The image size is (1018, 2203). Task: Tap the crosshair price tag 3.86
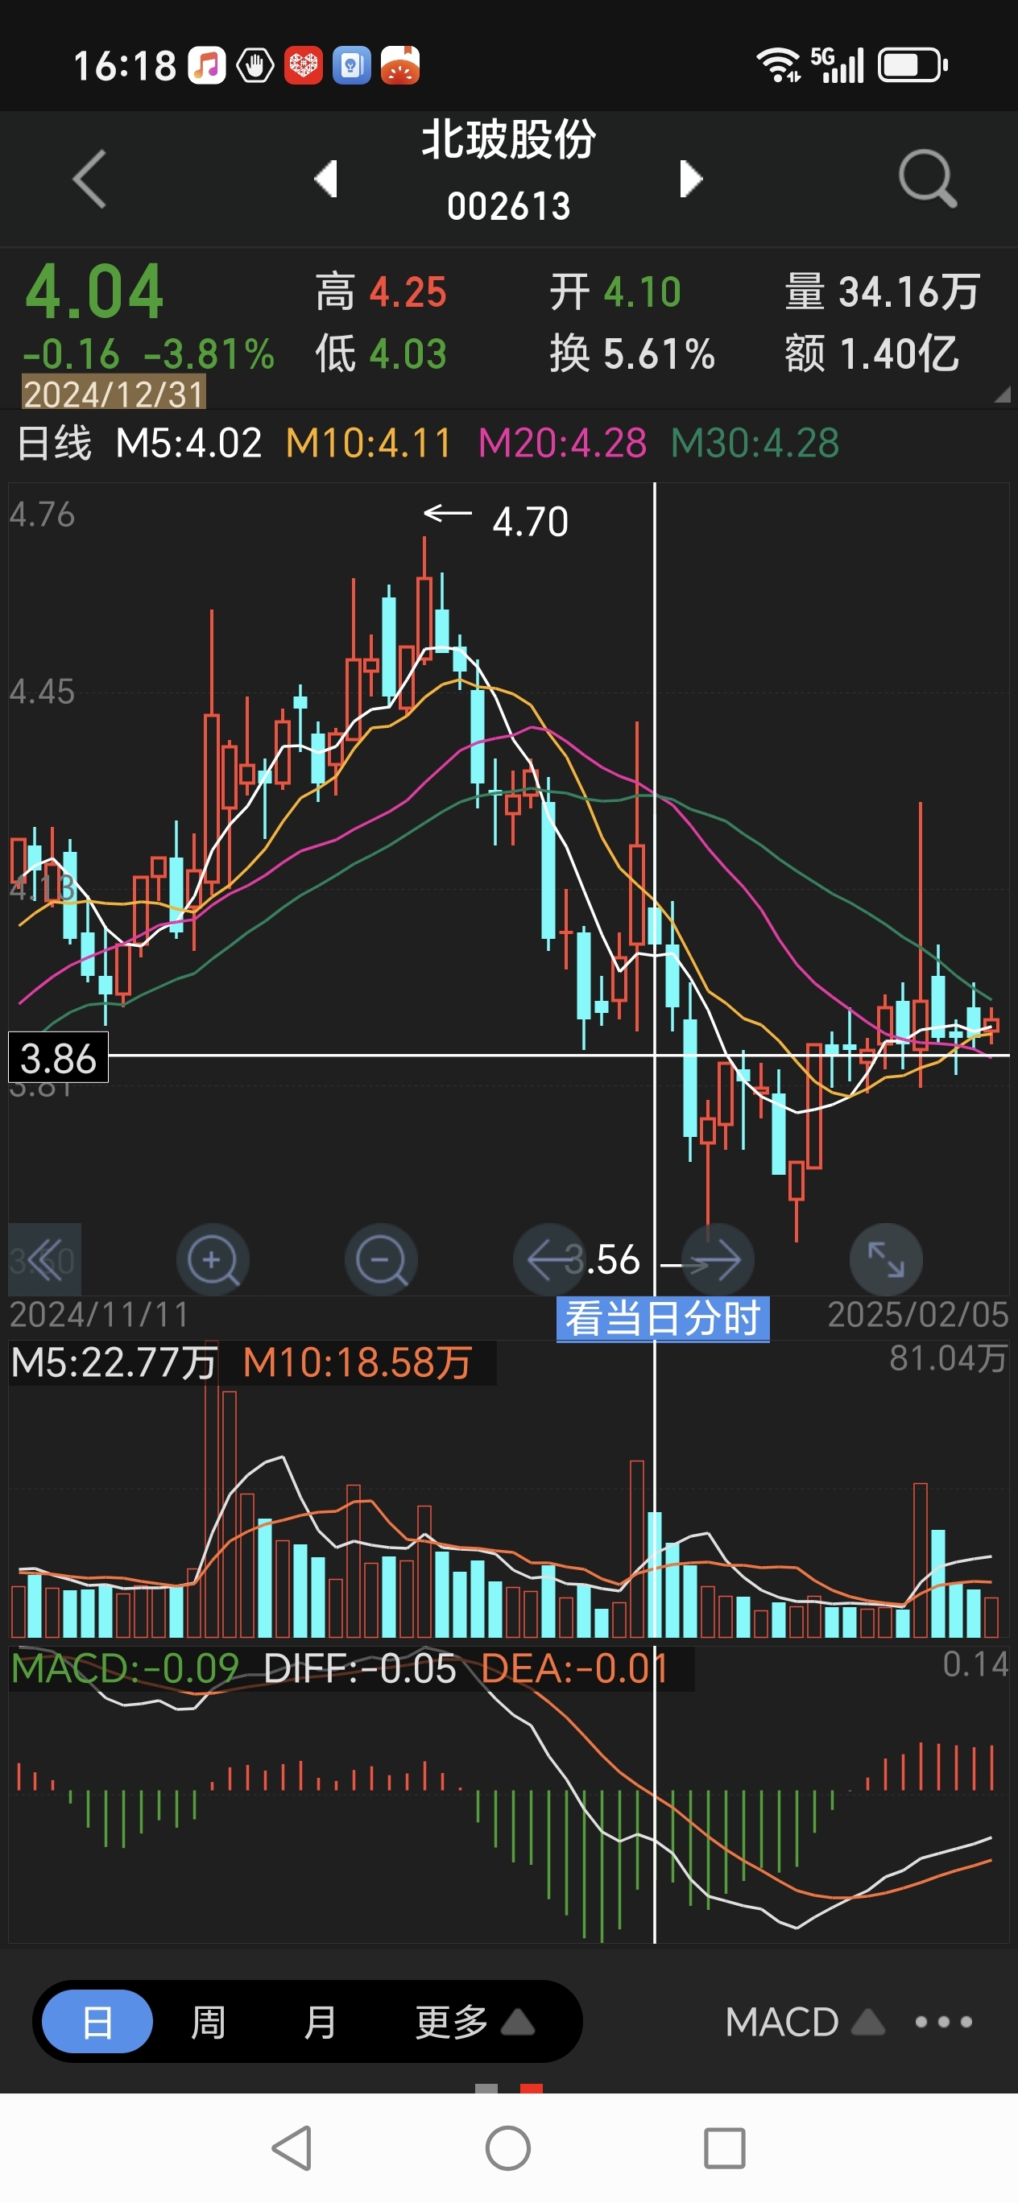click(58, 1058)
